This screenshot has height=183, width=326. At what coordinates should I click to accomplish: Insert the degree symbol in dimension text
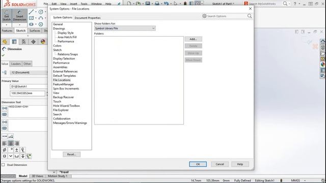click(x=11, y=150)
